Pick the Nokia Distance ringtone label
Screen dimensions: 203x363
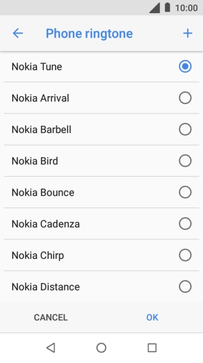click(x=46, y=287)
